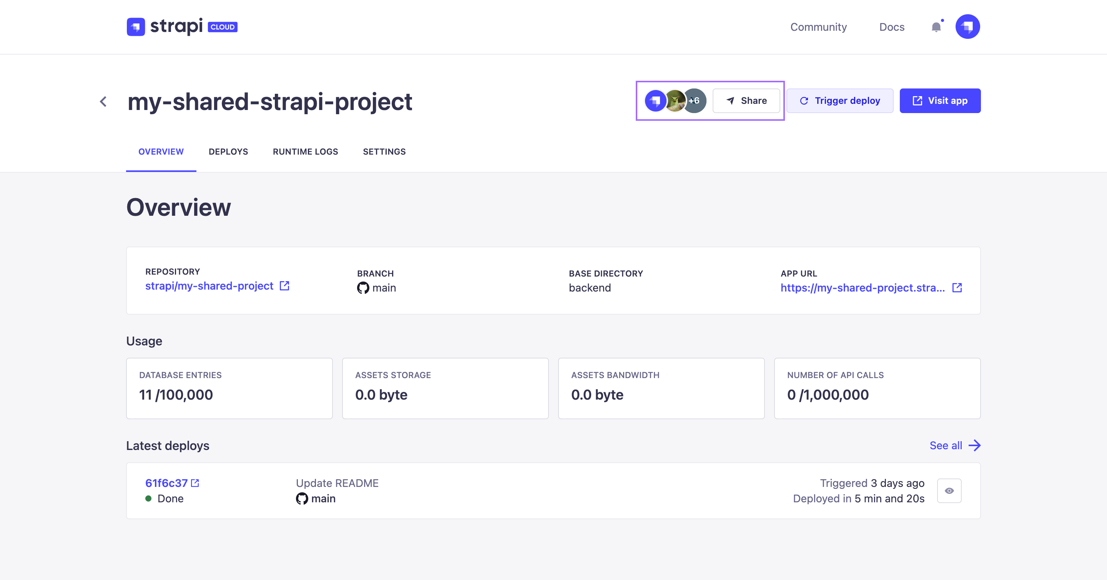This screenshot has height=580, width=1107.
Task: Click the Community navigation link
Action: [818, 27]
